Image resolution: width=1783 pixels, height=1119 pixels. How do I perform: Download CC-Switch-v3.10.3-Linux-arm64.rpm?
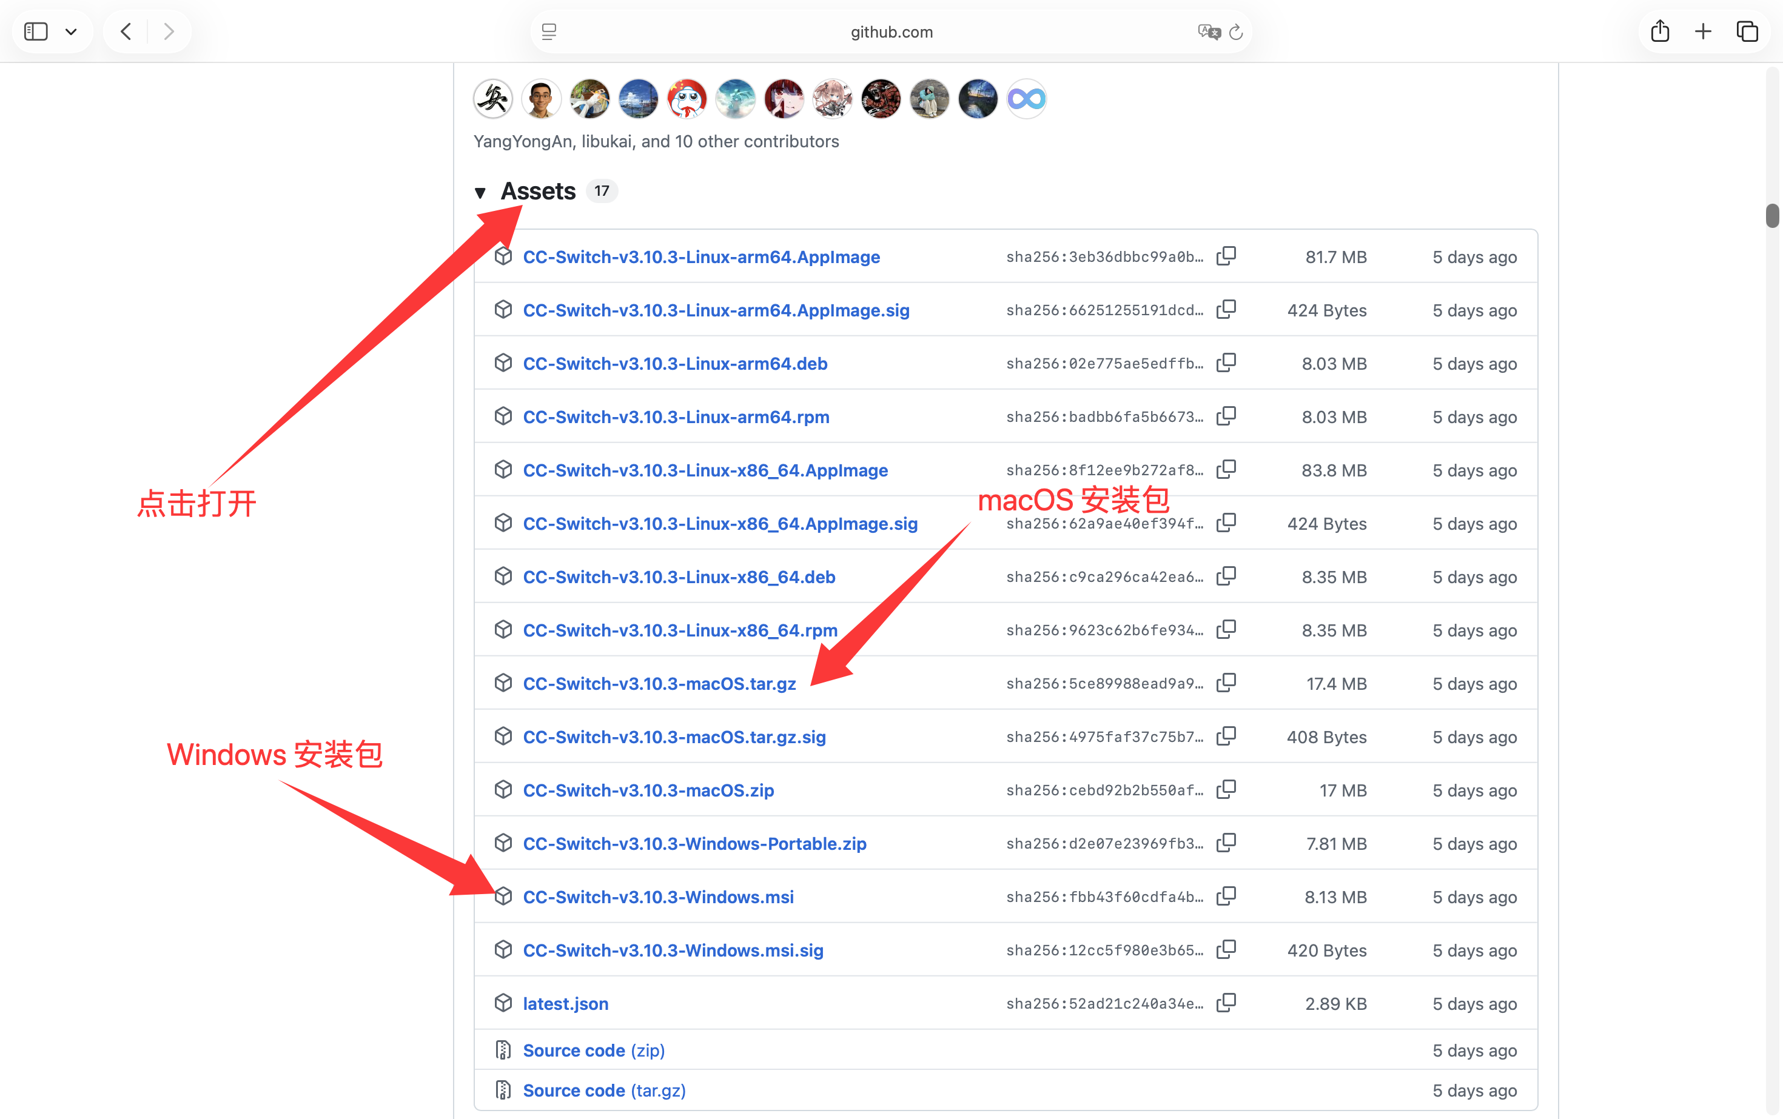tap(676, 416)
